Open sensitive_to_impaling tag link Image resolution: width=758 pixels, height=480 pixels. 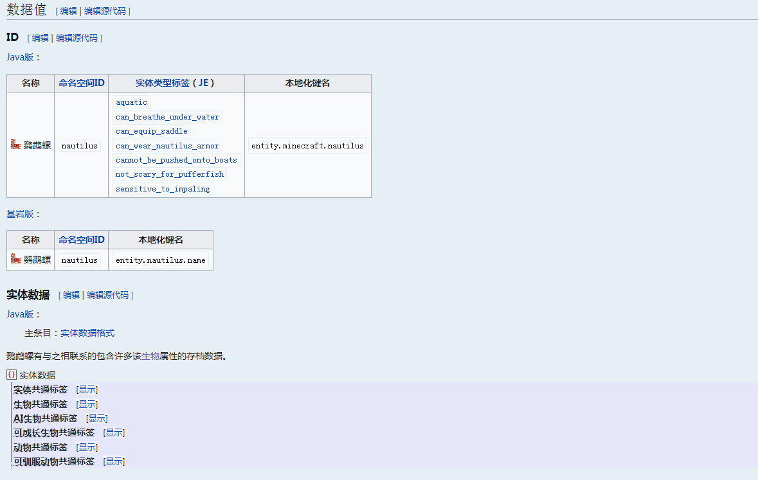162,188
